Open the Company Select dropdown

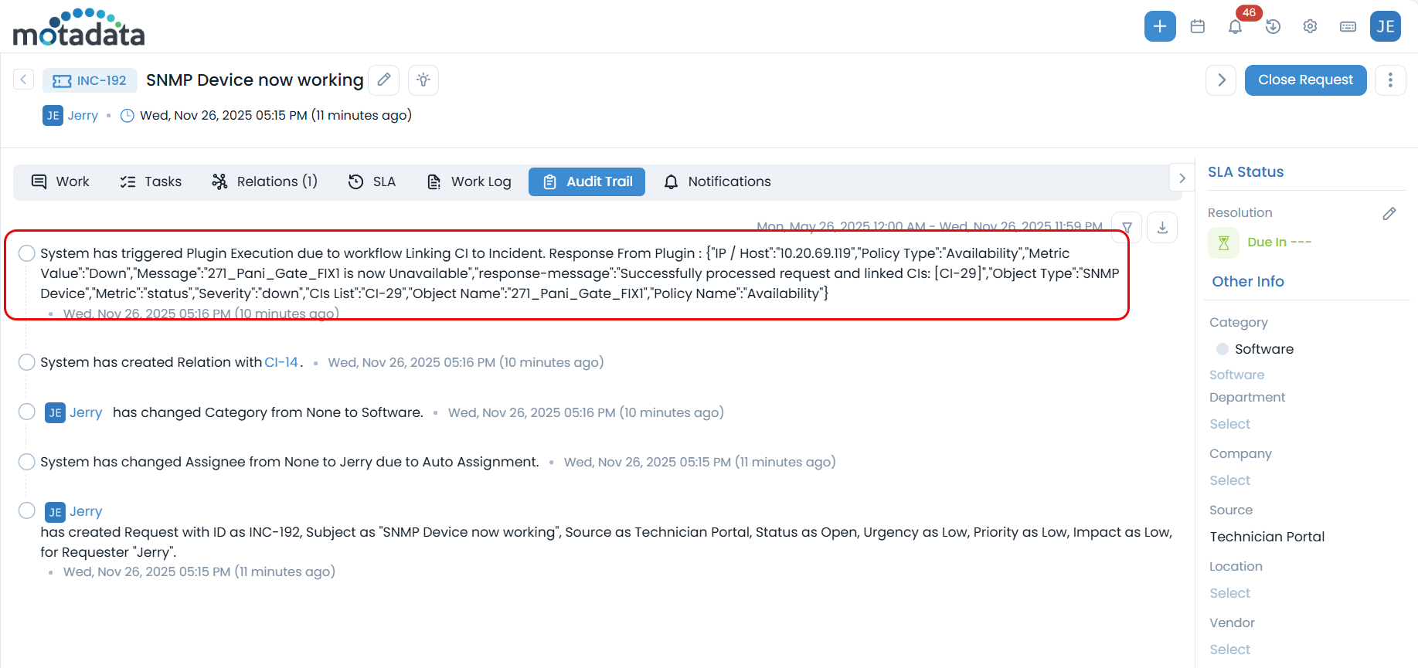1229,480
